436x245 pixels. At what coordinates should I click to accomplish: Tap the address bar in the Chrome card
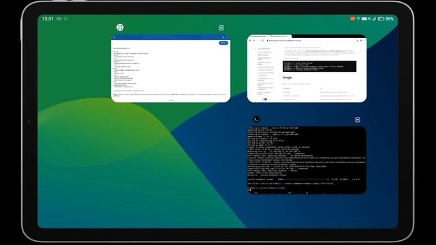click(310, 41)
